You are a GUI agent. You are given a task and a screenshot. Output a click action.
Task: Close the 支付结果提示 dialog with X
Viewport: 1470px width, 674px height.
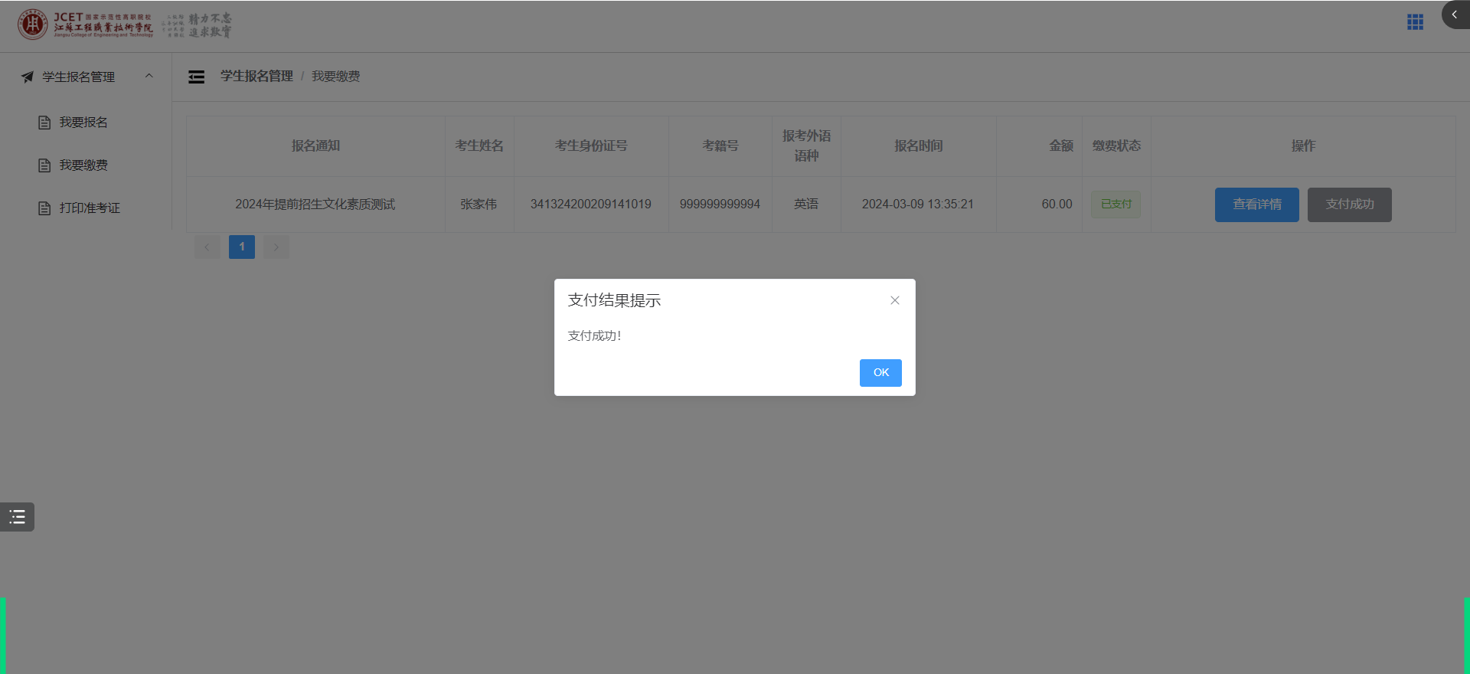click(894, 300)
